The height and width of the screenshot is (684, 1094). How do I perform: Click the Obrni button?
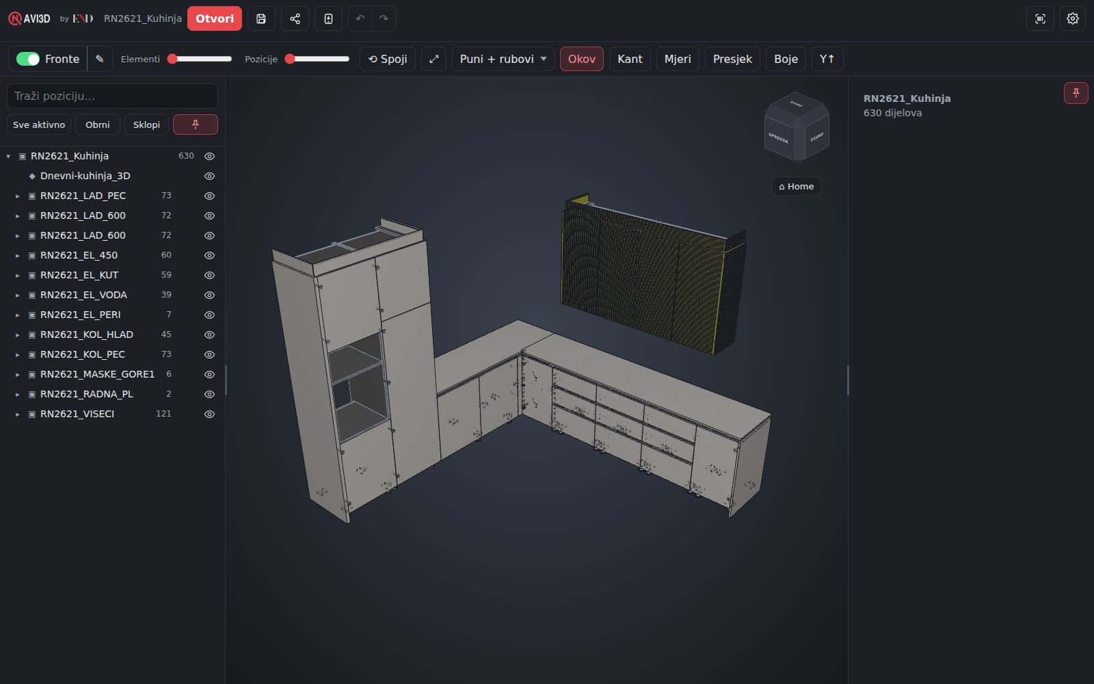pos(98,124)
